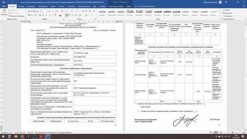Image resolution: width=247 pixels, height=139 pixels.
Task: Click File Explorer icon on taskbar
Action: tap(16, 136)
